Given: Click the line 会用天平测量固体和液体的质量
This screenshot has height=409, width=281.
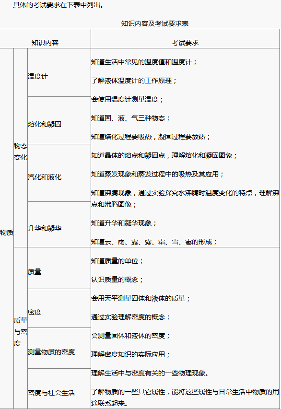Looking at the screenshot, I should (x=140, y=298).
